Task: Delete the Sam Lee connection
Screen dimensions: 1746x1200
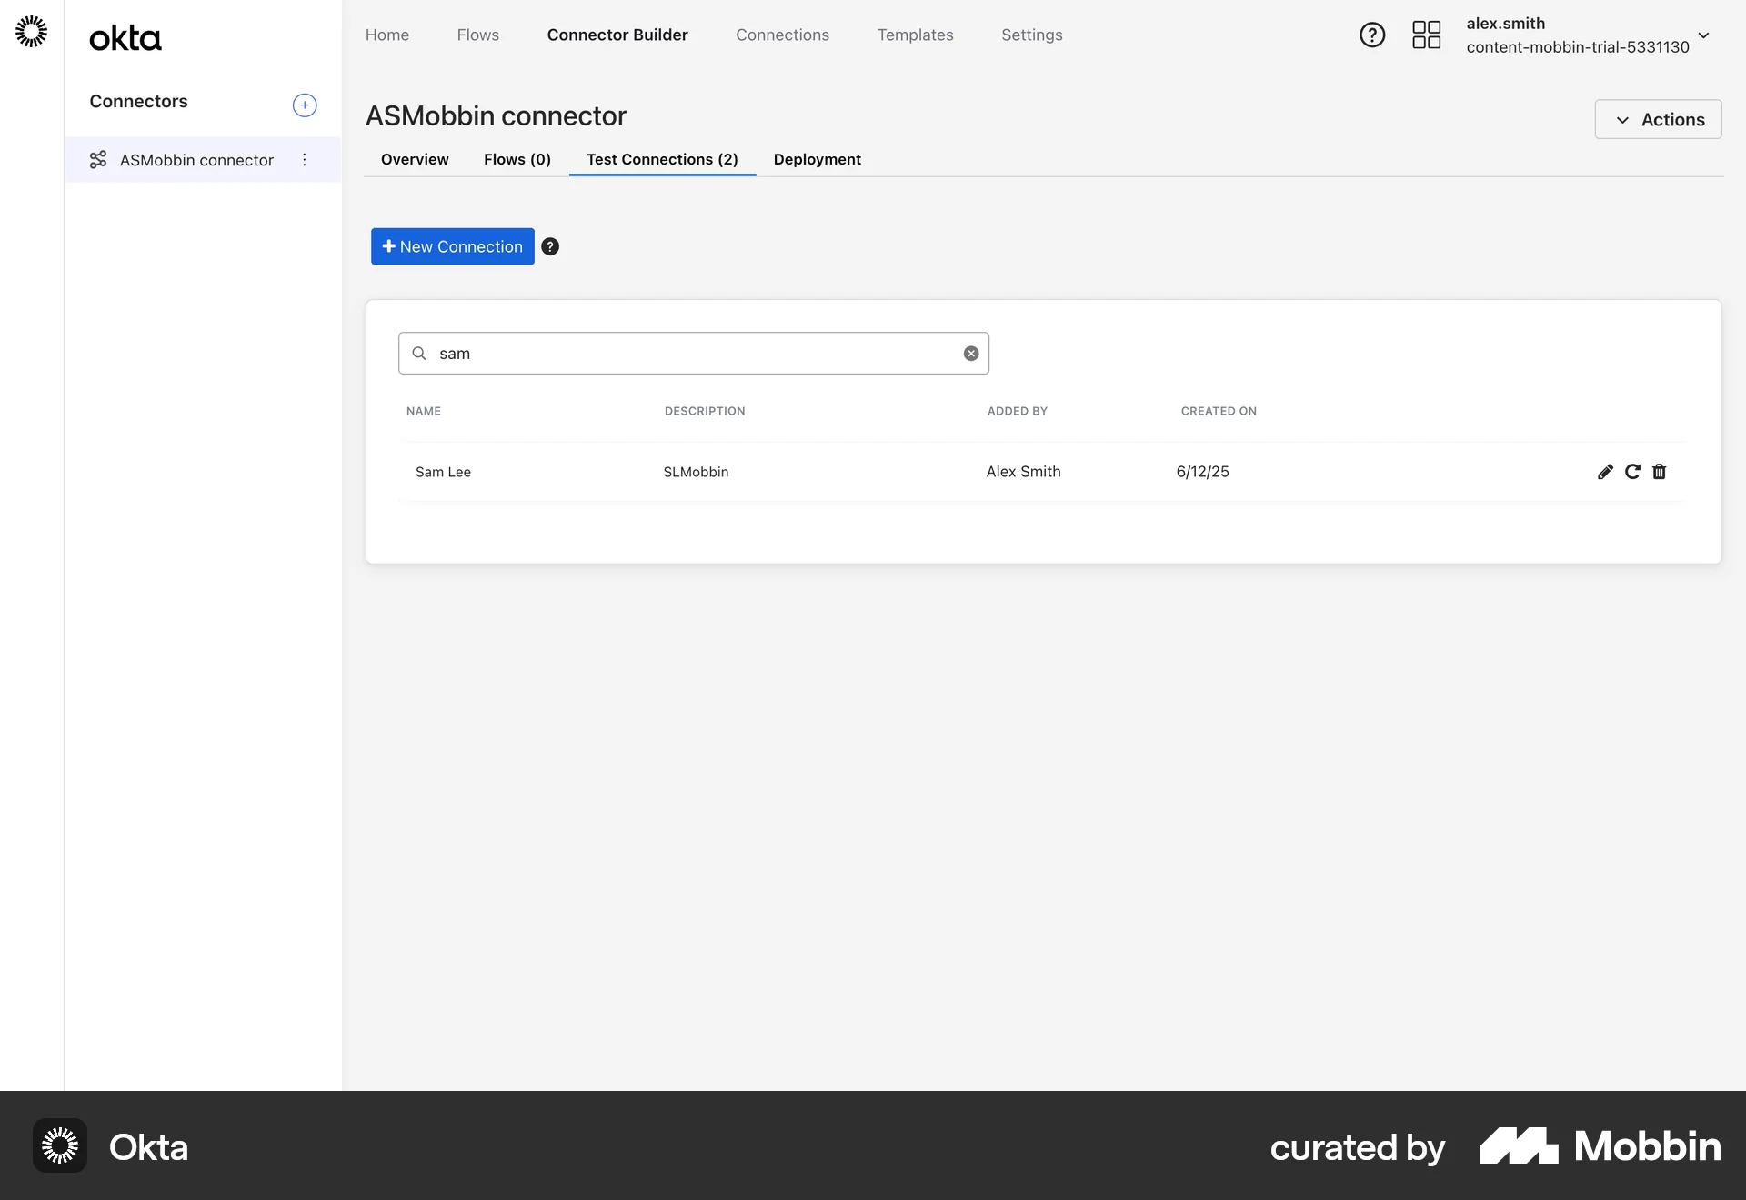Action: tap(1660, 472)
